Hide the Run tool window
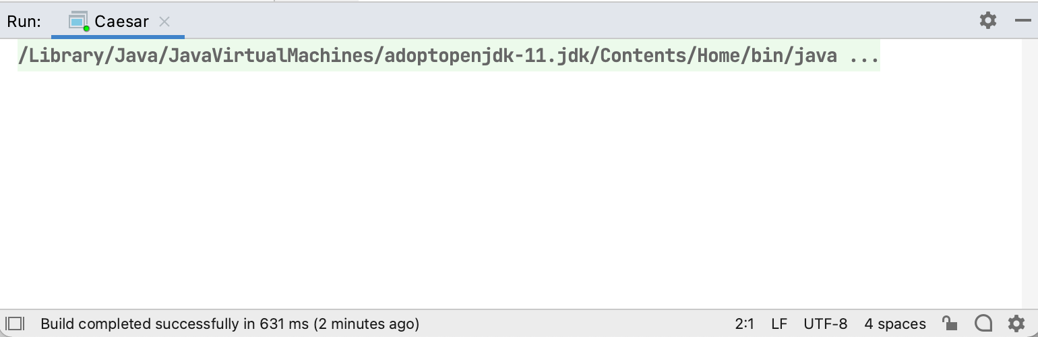Image resolution: width=1038 pixels, height=337 pixels. [x=1022, y=21]
